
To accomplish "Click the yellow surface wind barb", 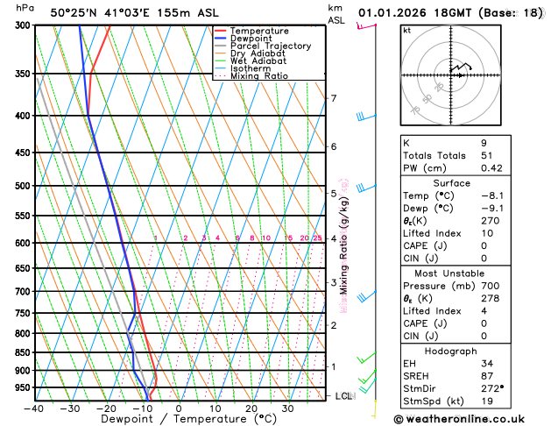I will click(375, 409).
